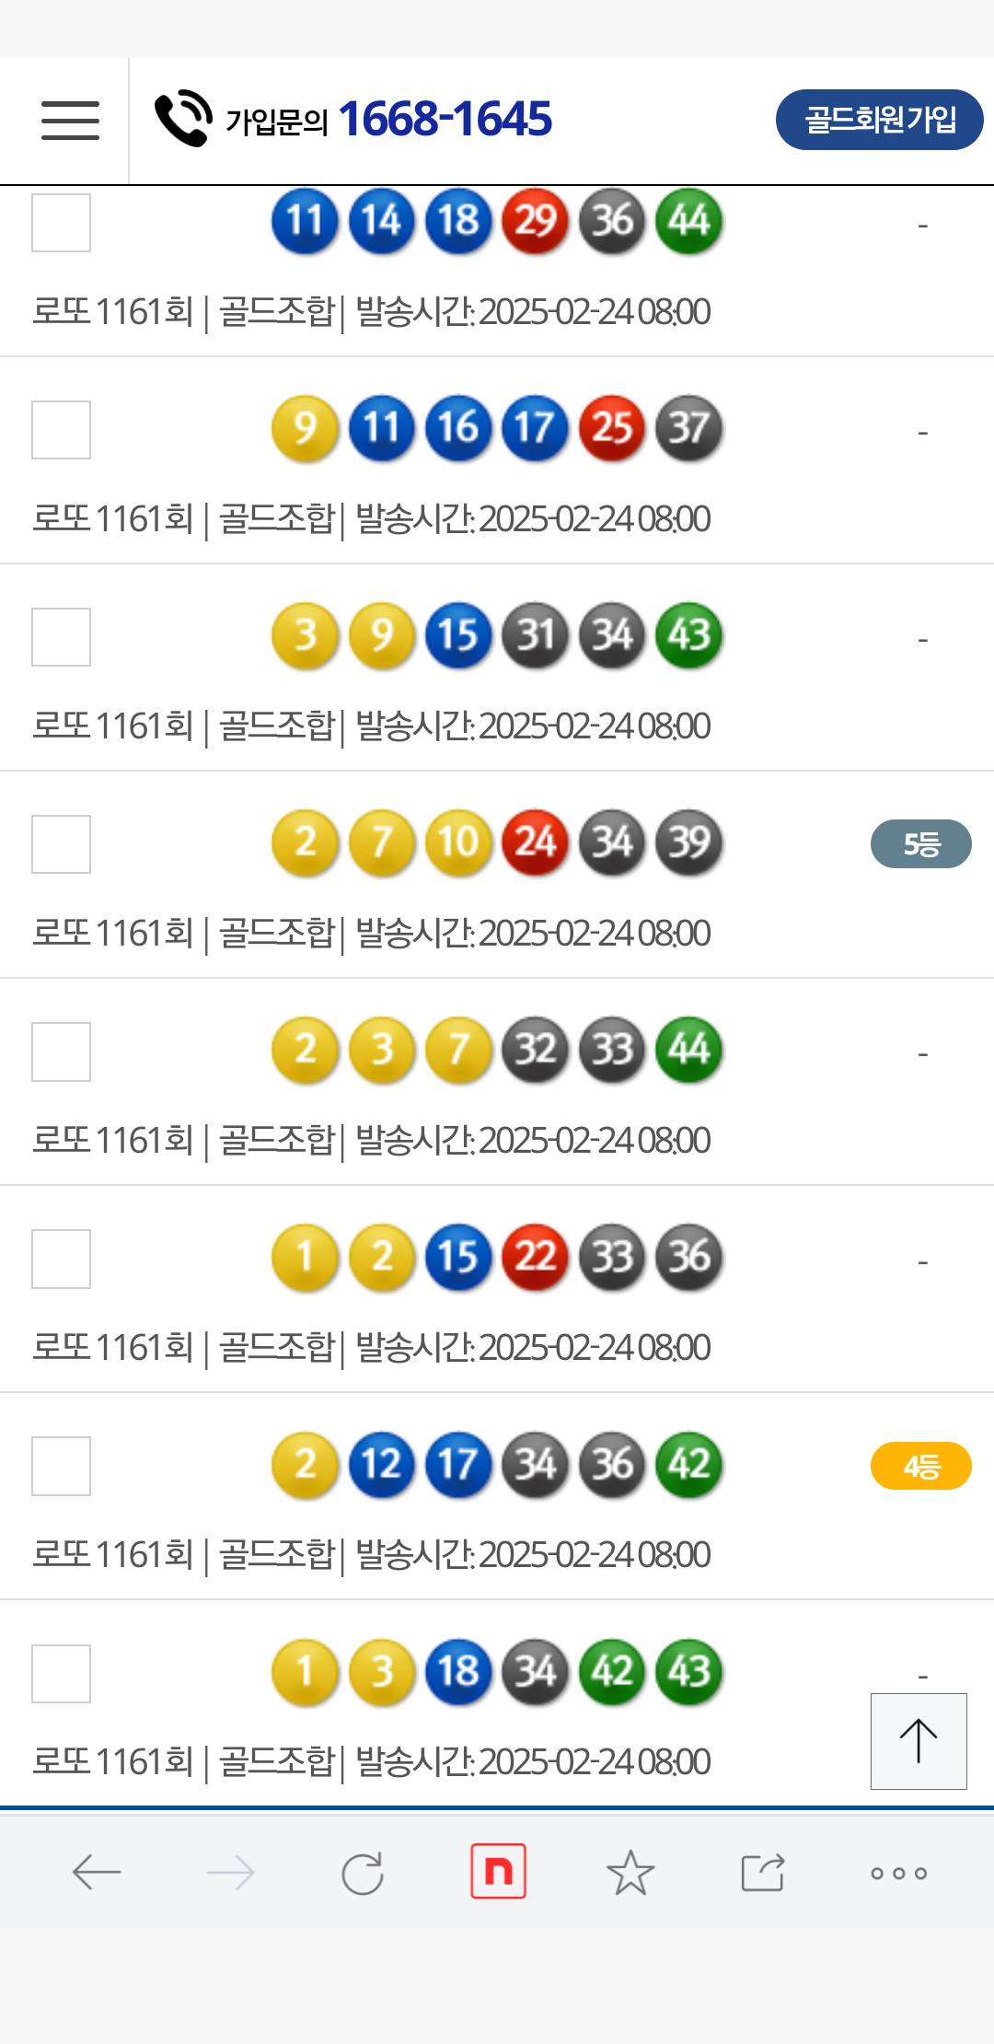Check the box for 3 9 15 31 34 43
The image size is (994, 2044).
pos(61,636)
